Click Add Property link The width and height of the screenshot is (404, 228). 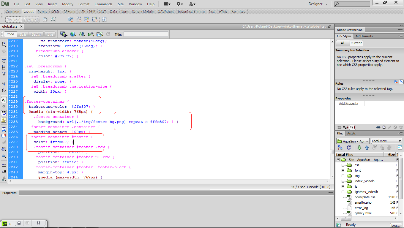pyautogui.click(x=348, y=103)
